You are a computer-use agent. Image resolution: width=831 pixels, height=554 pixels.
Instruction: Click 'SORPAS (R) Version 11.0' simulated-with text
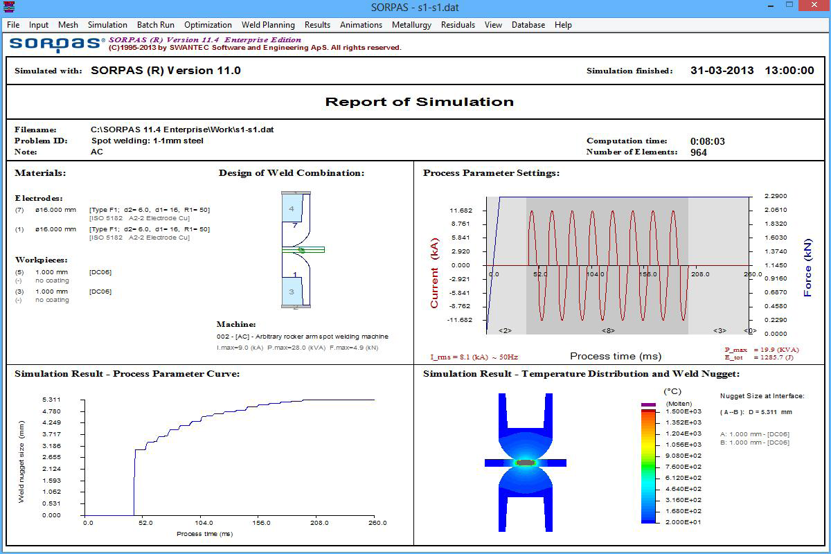pyautogui.click(x=166, y=71)
